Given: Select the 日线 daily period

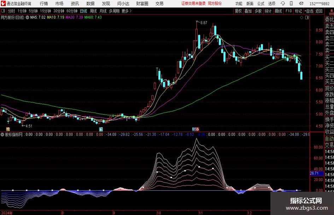Looking at the screenshot, I should tap(83, 11).
